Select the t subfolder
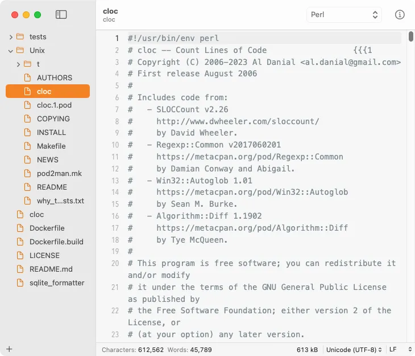Screen dimensions: 415x356 [48, 64]
